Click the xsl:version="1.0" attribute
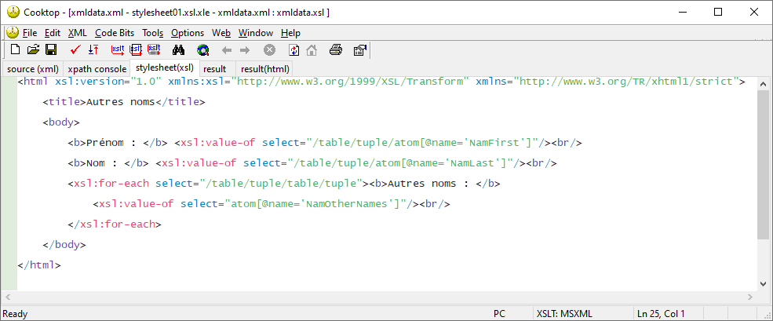The width and height of the screenshot is (773, 321). (108, 82)
